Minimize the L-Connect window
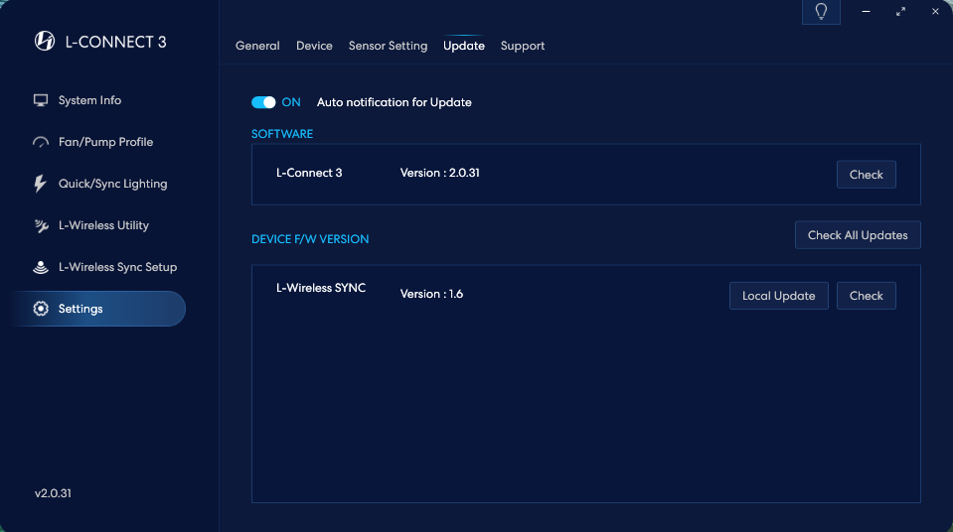 (867, 12)
